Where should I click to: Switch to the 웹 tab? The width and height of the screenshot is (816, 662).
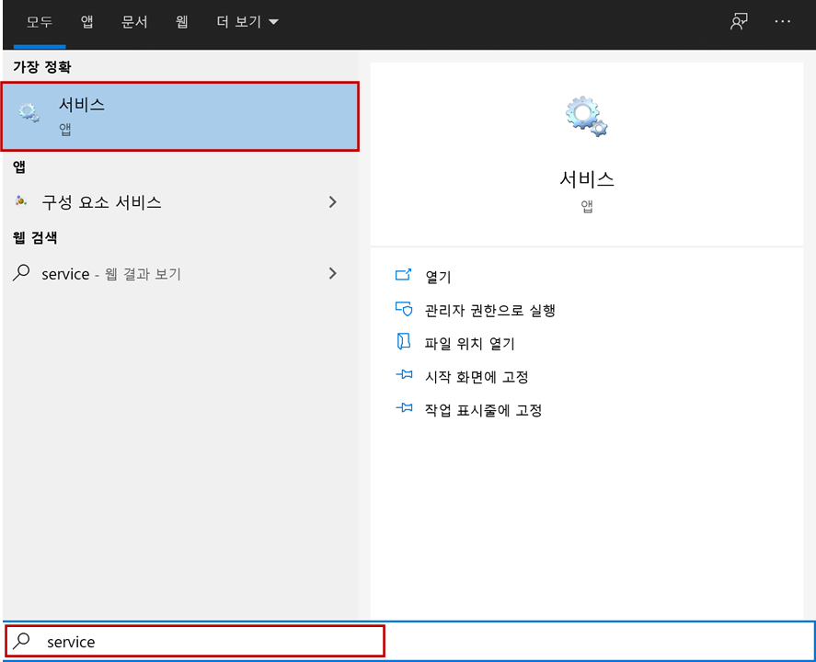[x=181, y=22]
